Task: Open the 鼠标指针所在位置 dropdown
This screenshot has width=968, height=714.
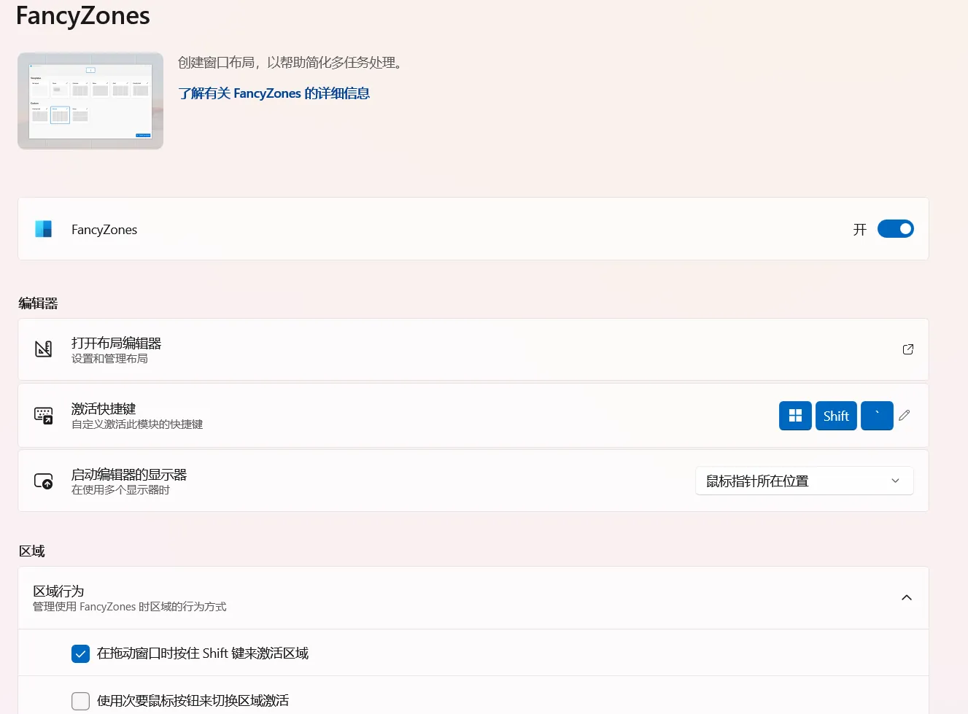Action: [x=804, y=481]
